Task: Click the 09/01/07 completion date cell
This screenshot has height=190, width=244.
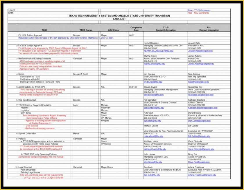Action: click(x=133, y=87)
